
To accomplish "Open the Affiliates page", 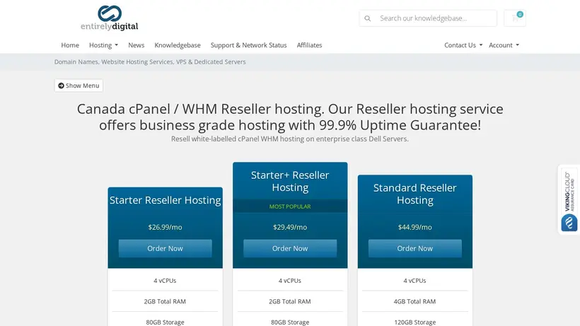I will click(x=309, y=45).
